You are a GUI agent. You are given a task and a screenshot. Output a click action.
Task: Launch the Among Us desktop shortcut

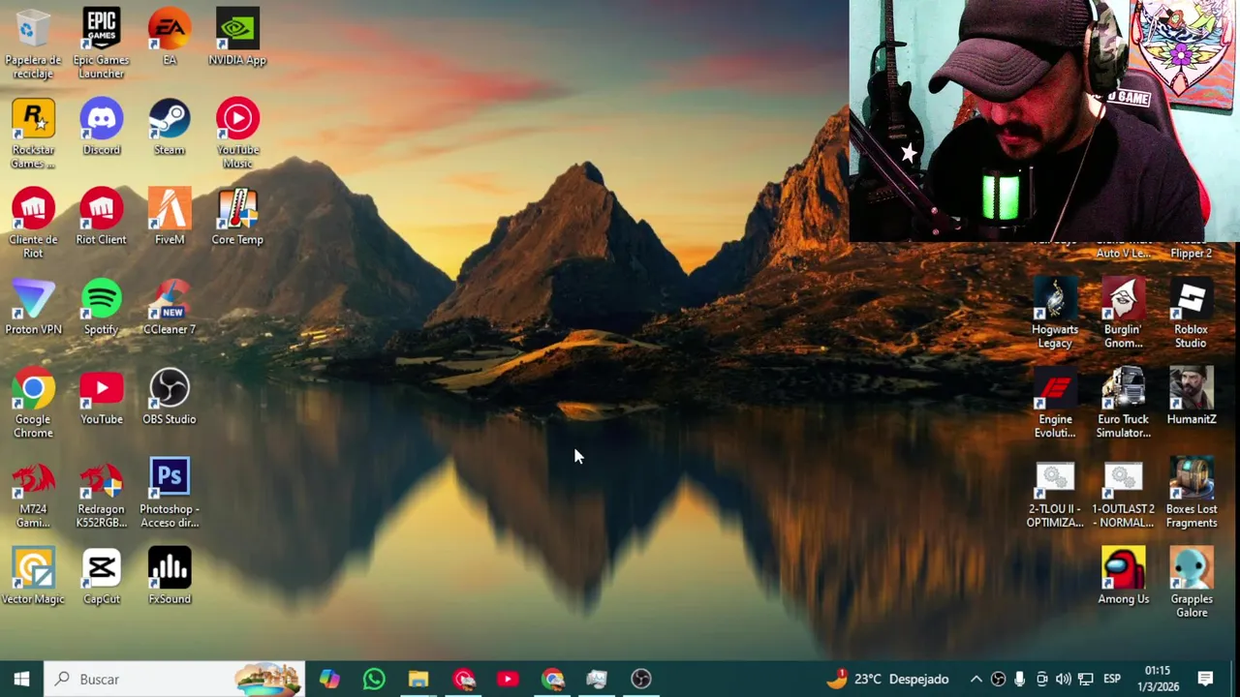[x=1124, y=578]
